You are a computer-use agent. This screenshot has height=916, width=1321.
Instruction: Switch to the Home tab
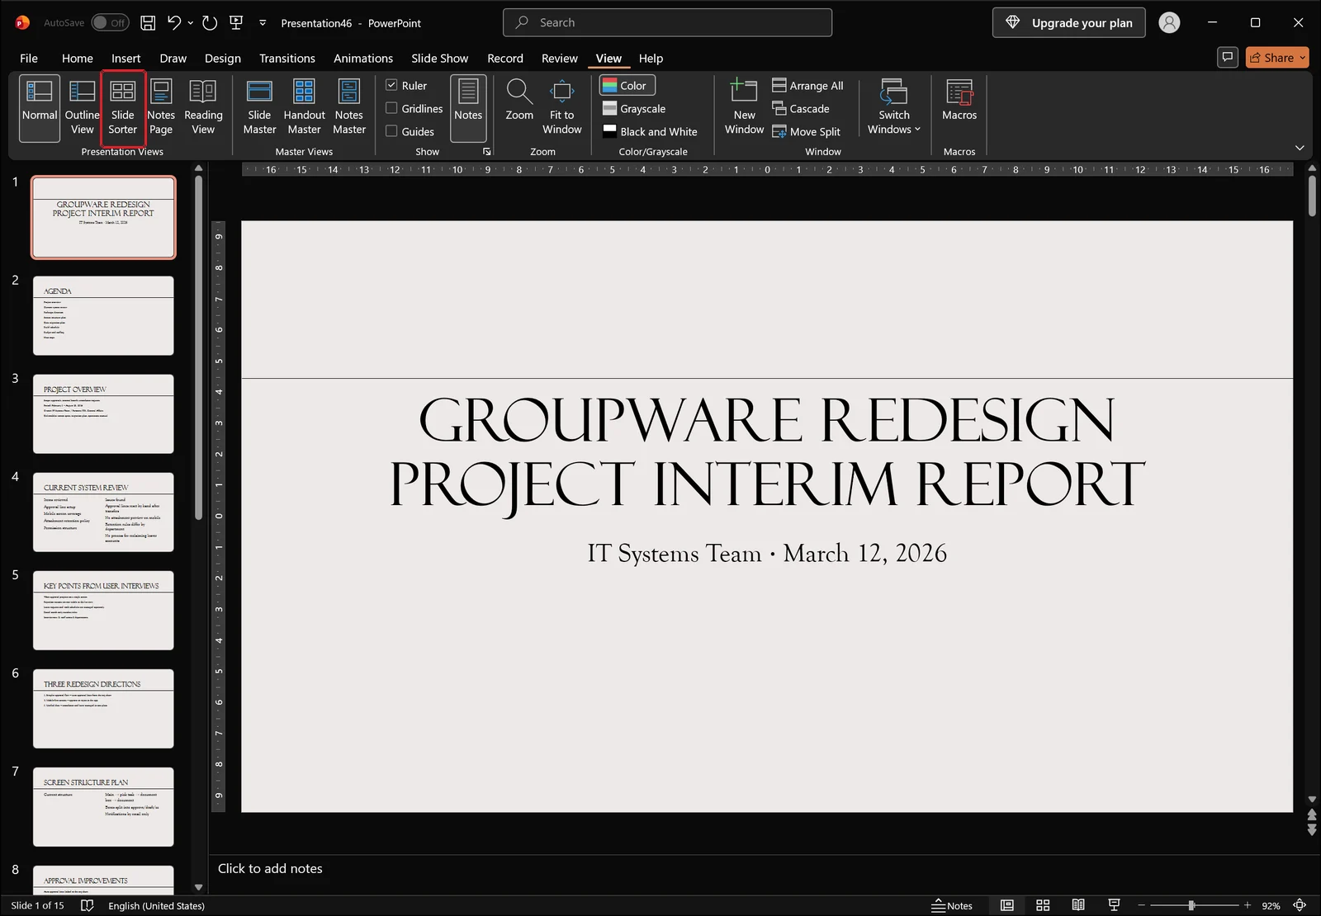(78, 59)
